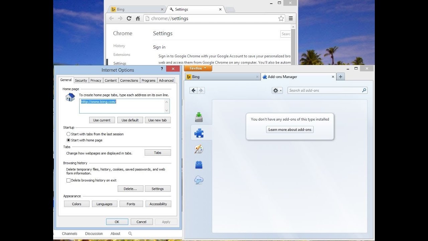This screenshot has width=428, height=241.
Task: Open Discussion tab at bottom
Action: pos(94,234)
